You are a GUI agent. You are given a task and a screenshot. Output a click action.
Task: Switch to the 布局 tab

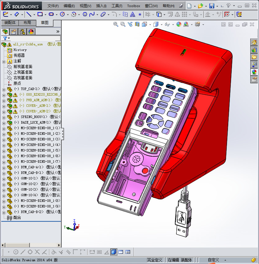pyautogui.click(x=27, y=23)
